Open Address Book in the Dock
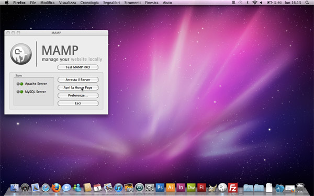Image resolution: width=314 pixels, height=196 pixels. tap(87, 188)
